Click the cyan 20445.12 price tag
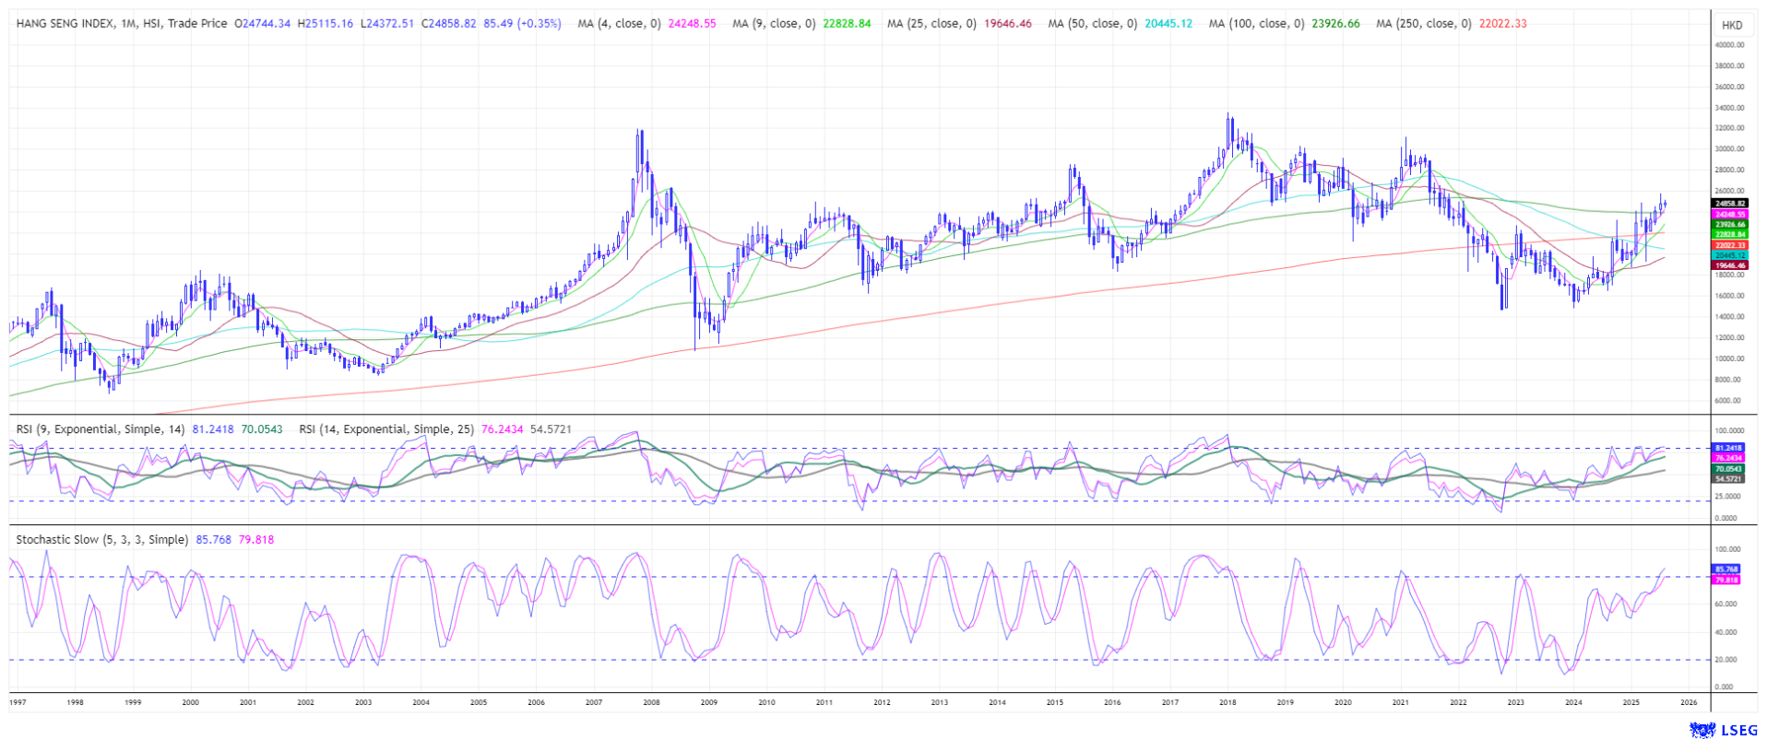Viewport: 1767px width, 740px height. pos(1729,255)
